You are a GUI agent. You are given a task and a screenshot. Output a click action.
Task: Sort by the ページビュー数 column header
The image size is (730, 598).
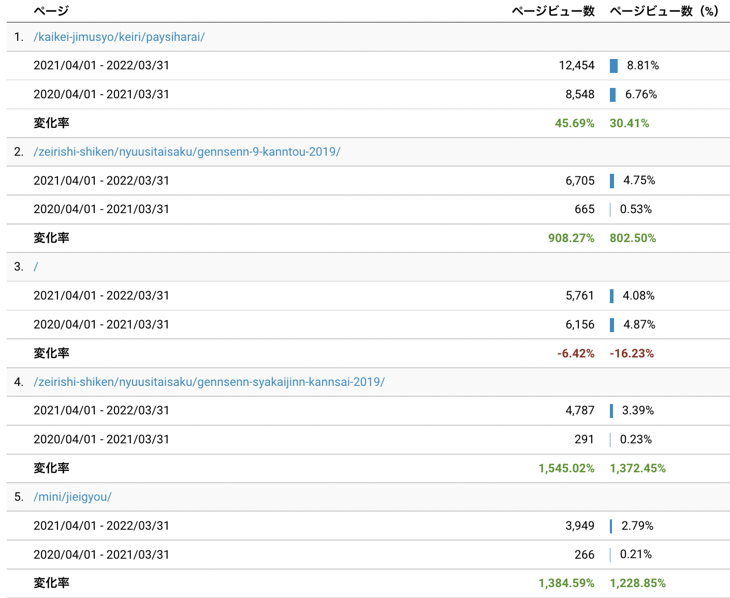tap(553, 11)
